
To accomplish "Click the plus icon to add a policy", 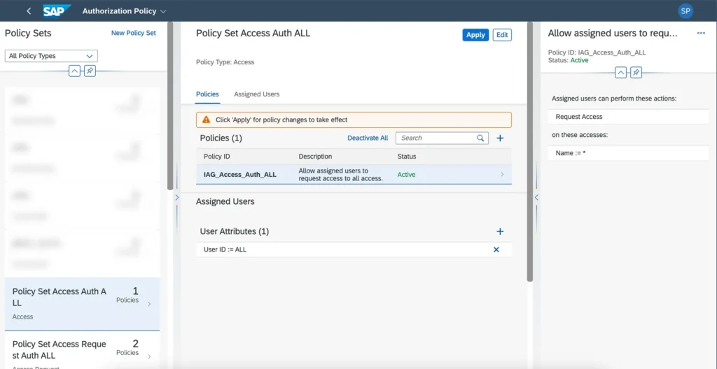I will click(x=500, y=138).
